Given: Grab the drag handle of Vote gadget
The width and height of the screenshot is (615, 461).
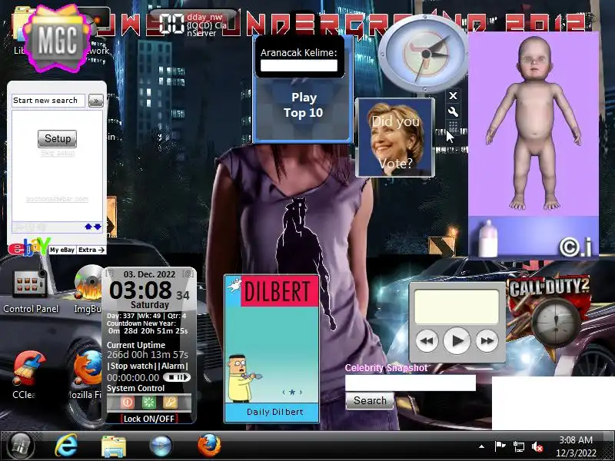Looking at the screenshot, I should click(x=453, y=126).
